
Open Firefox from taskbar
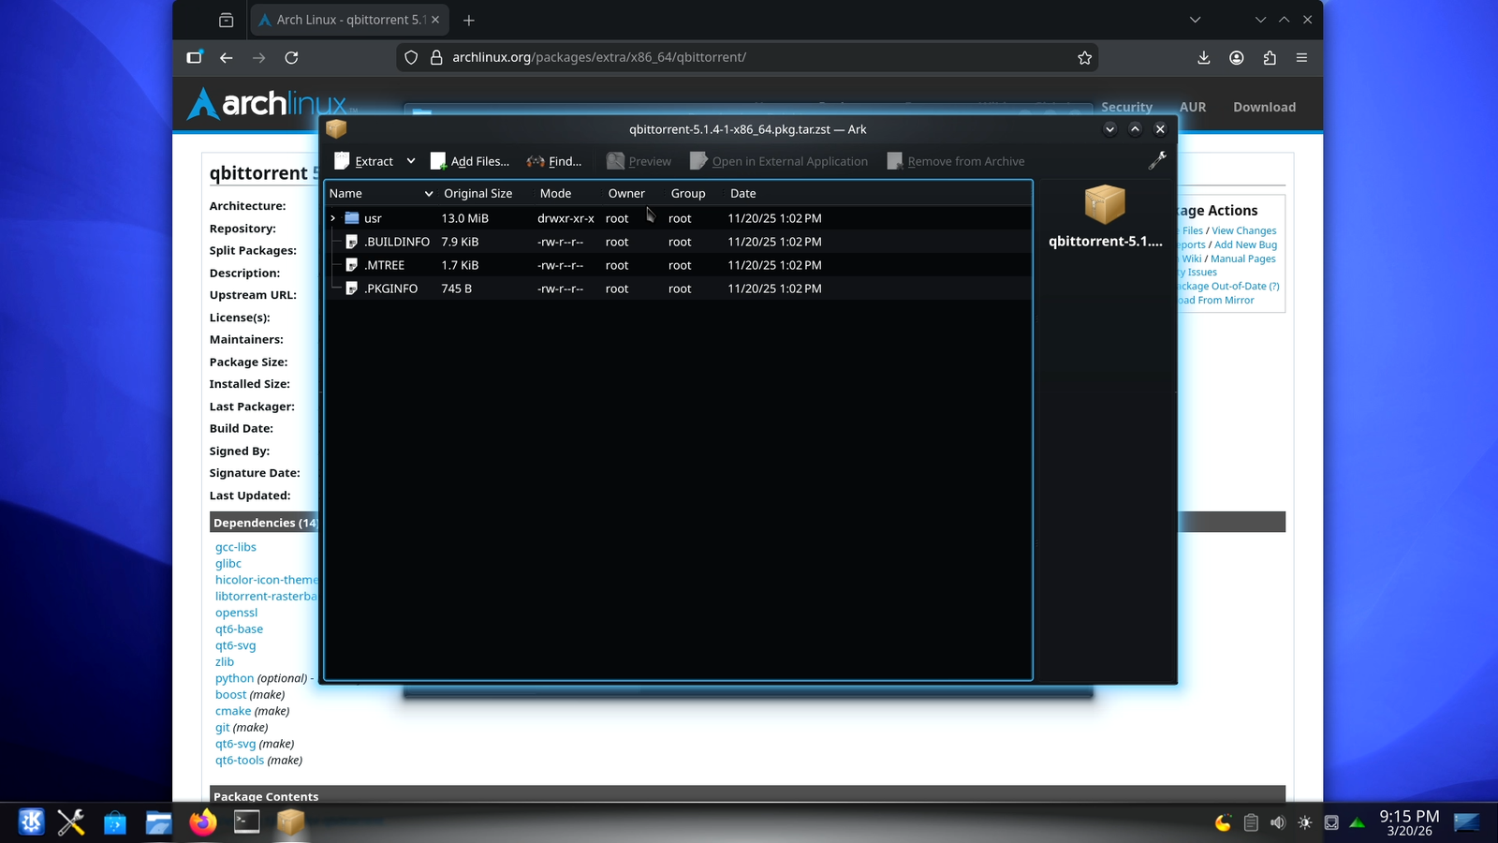tap(202, 822)
